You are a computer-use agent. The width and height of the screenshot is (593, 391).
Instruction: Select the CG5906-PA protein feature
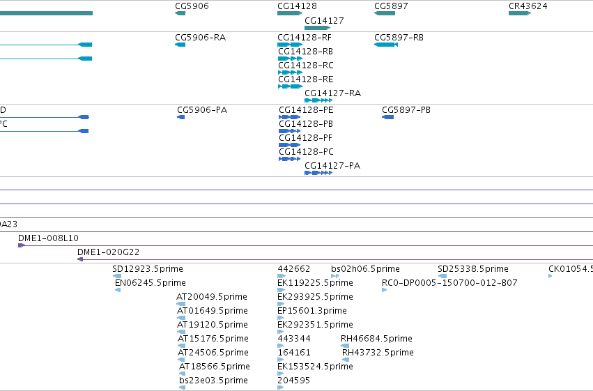click(180, 117)
